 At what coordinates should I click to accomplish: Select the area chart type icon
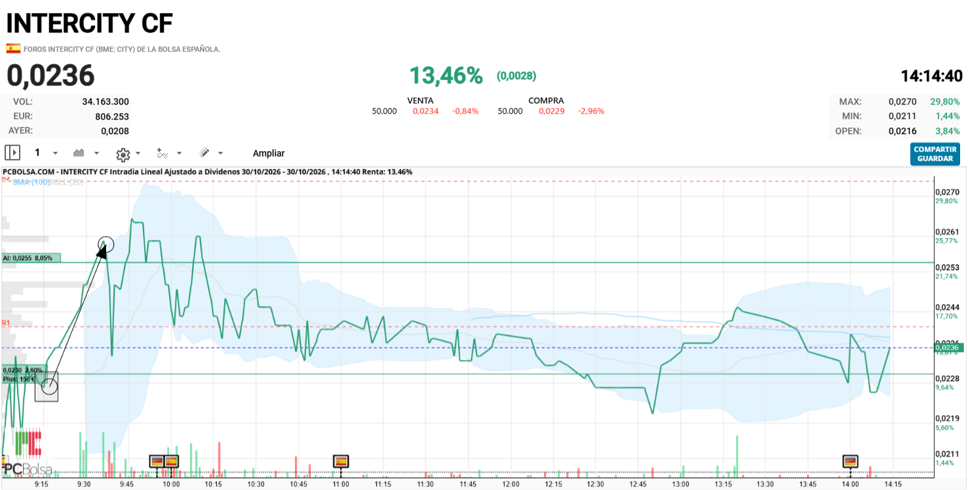pos(79,153)
